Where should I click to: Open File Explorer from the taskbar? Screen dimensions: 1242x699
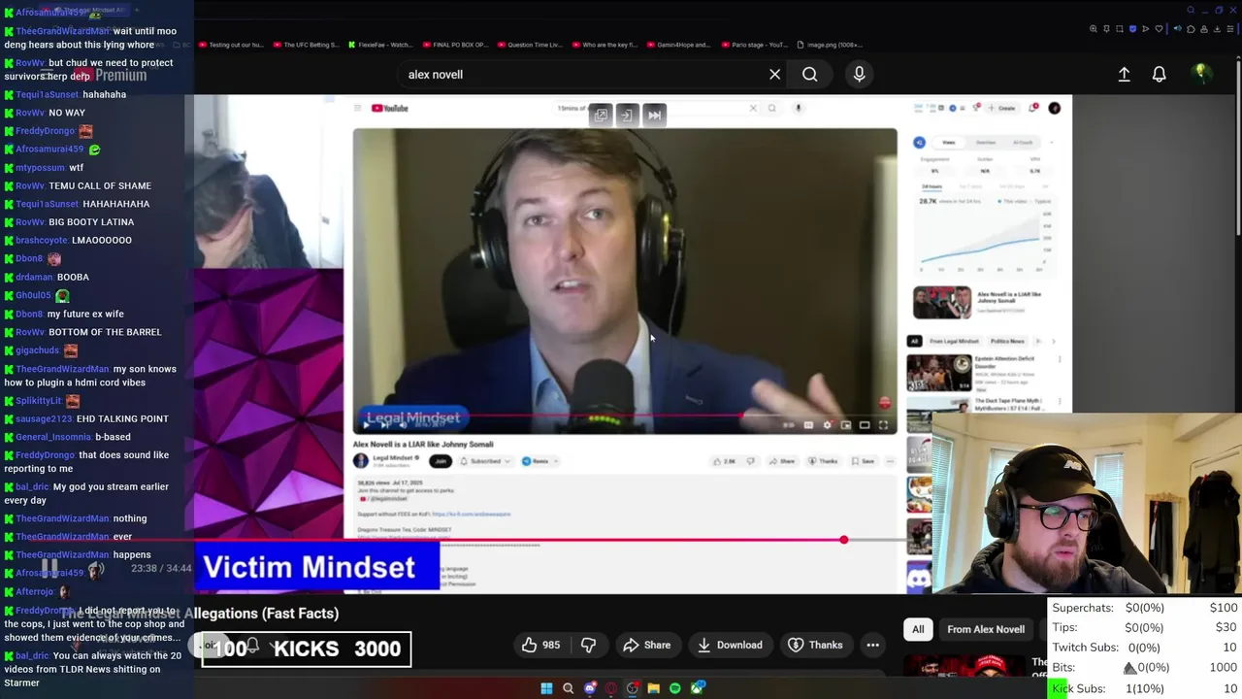[x=653, y=688]
